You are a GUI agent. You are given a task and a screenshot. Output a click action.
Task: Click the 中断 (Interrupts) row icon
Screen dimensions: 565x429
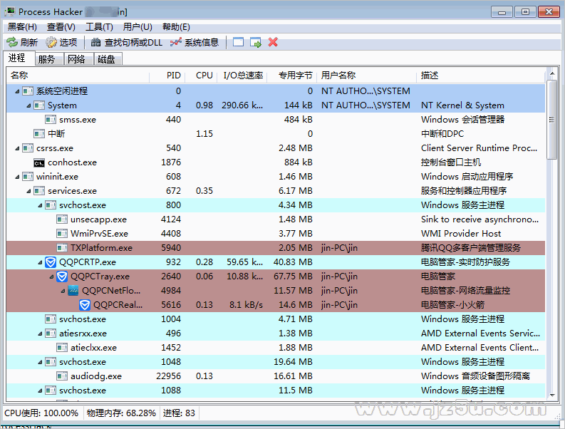[x=39, y=134]
